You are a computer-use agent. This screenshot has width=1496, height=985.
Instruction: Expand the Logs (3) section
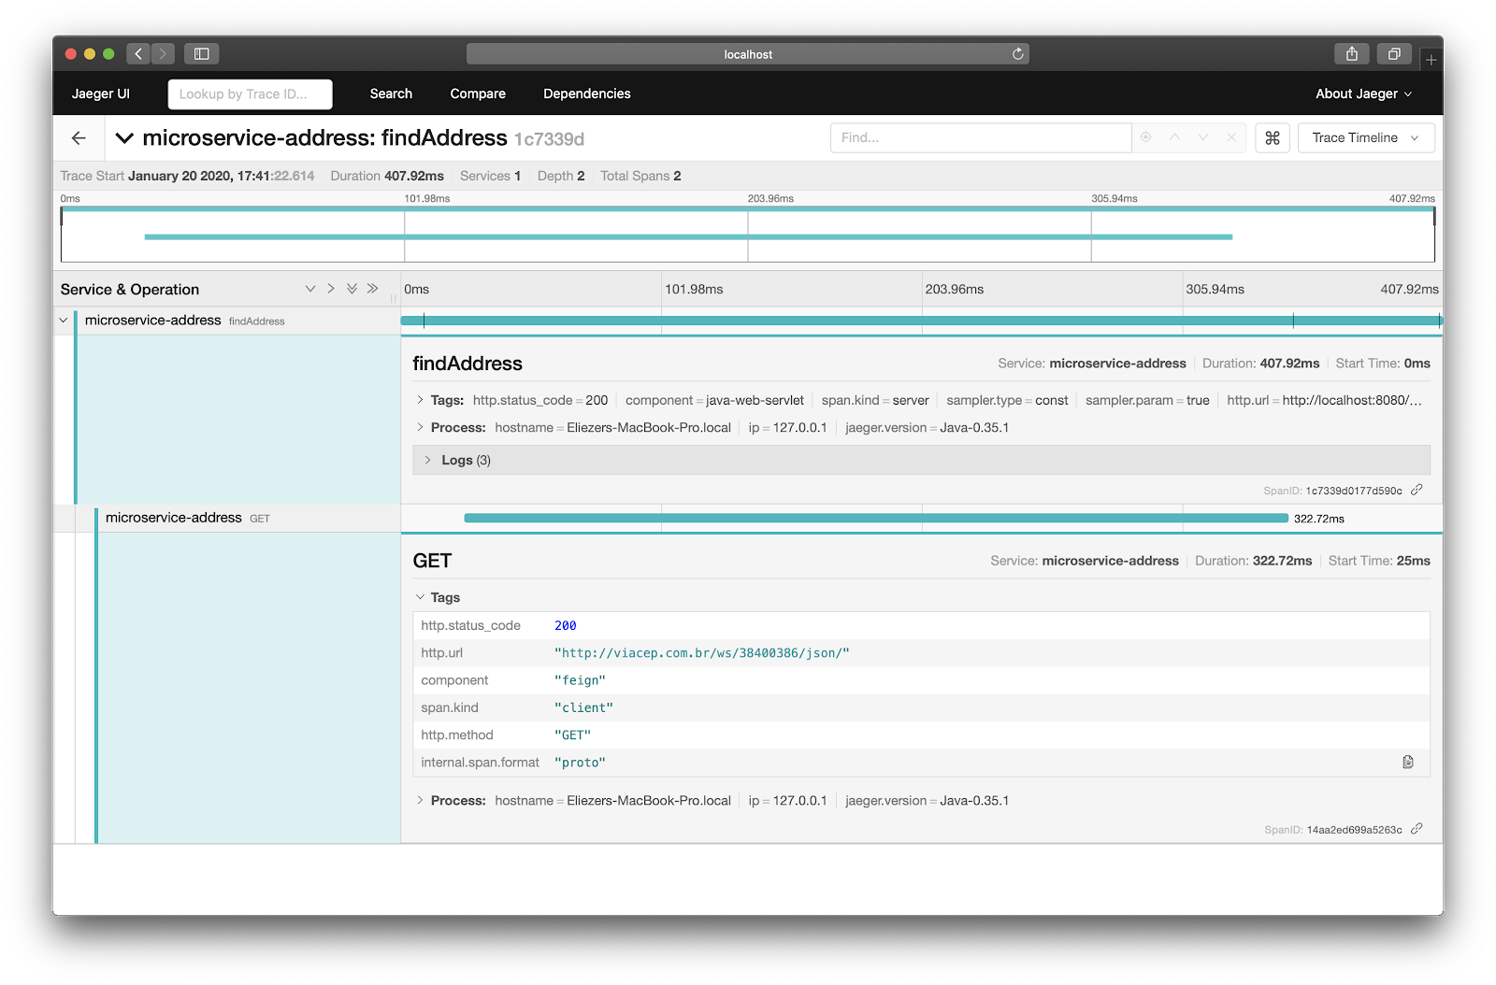pos(456,460)
